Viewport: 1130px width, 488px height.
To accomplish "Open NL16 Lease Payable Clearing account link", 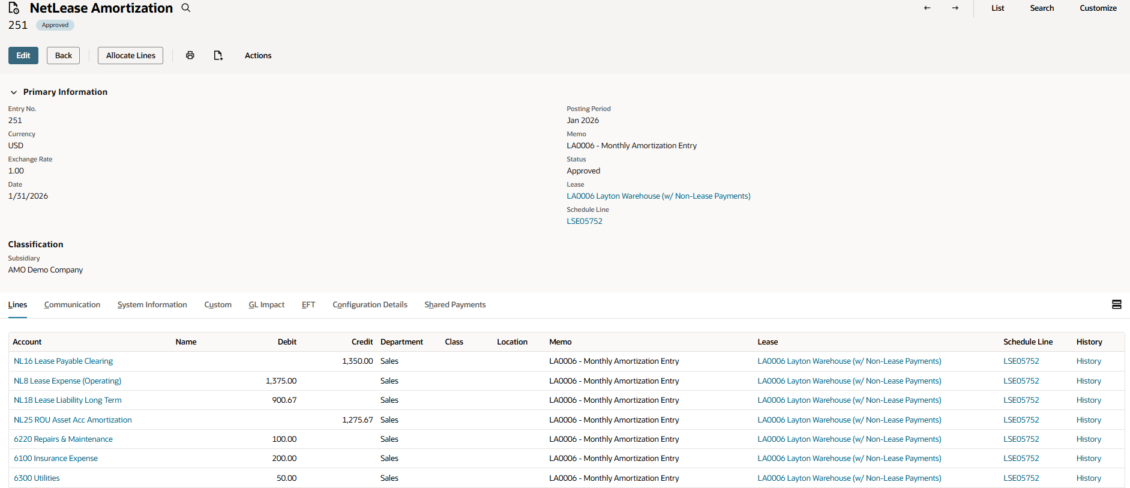I will 63,361.
